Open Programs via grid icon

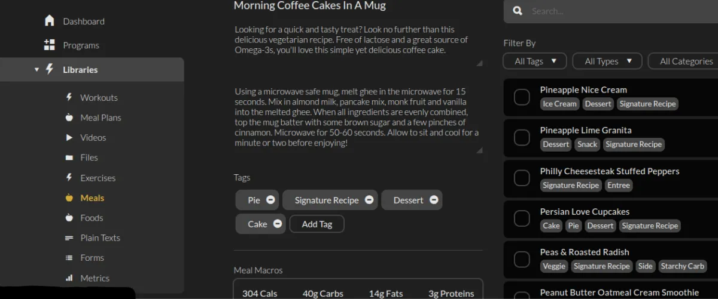click(50, 45)
